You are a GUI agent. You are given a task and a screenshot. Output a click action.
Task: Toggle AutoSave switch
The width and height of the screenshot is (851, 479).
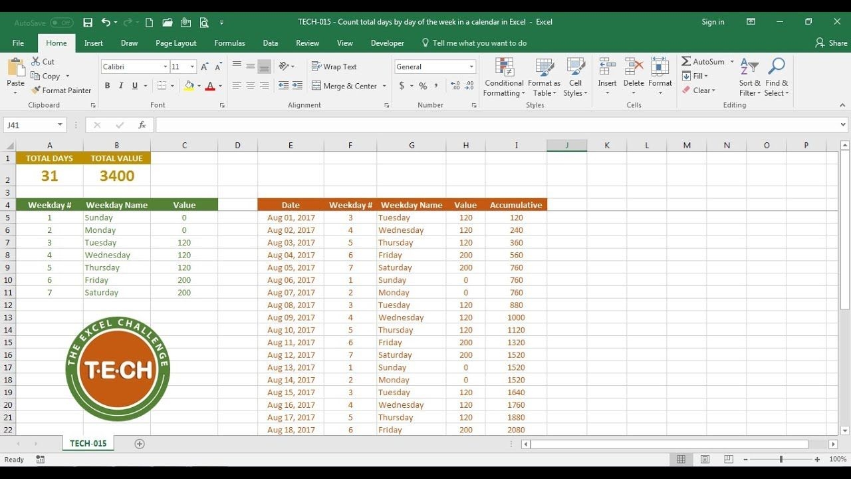coord(61,23)
